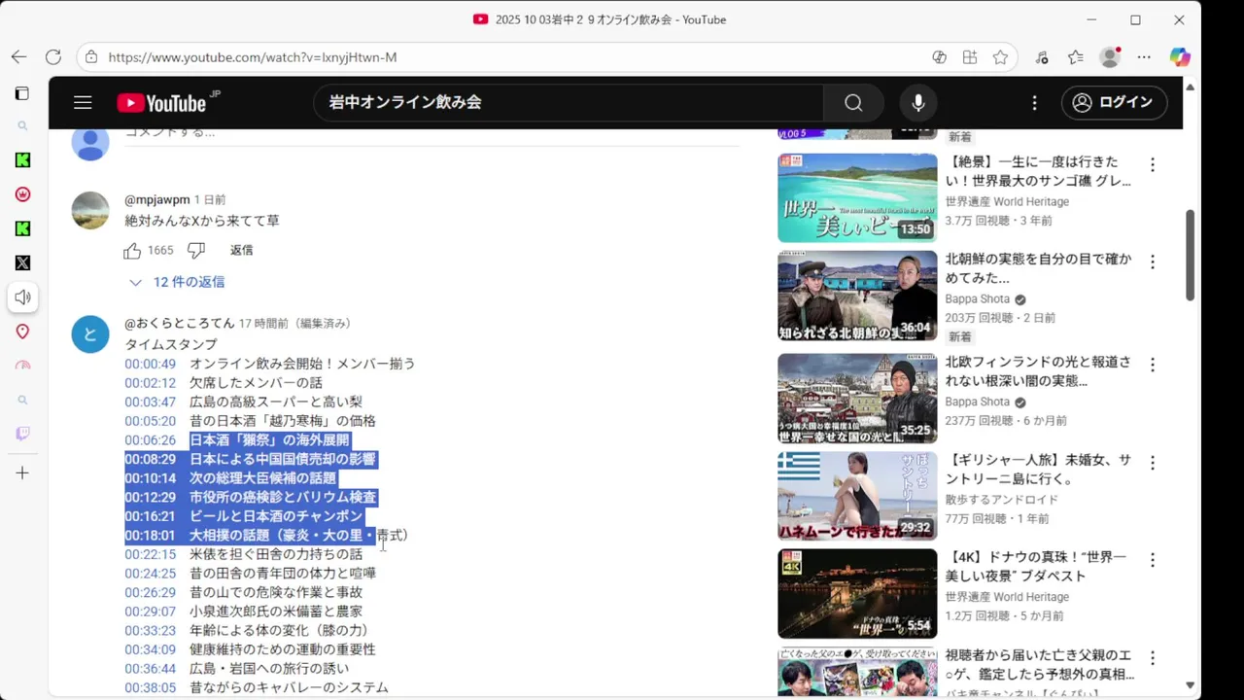Viewport: 1244px width, 700px height.
Task: Open the @mpjawpm commenter profile name
Action: (157, 200)
